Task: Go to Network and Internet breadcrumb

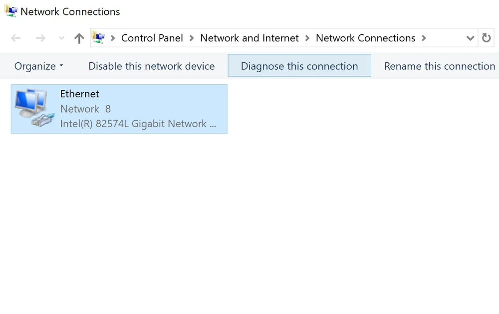Action: click(249, 38)
